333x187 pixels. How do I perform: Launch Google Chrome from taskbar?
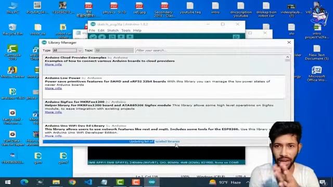coord(72,182)
